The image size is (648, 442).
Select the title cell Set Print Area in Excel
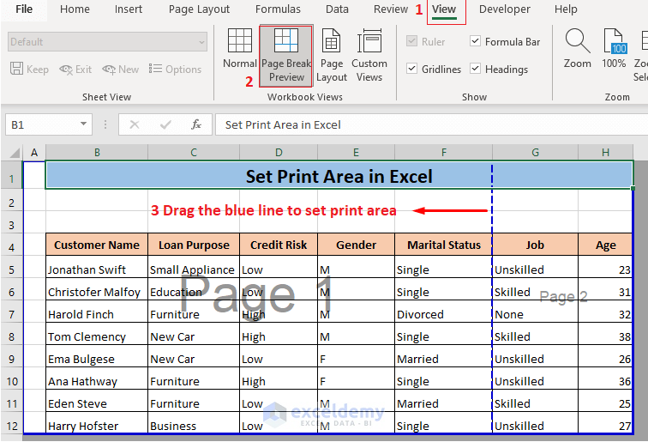(339, 175)
